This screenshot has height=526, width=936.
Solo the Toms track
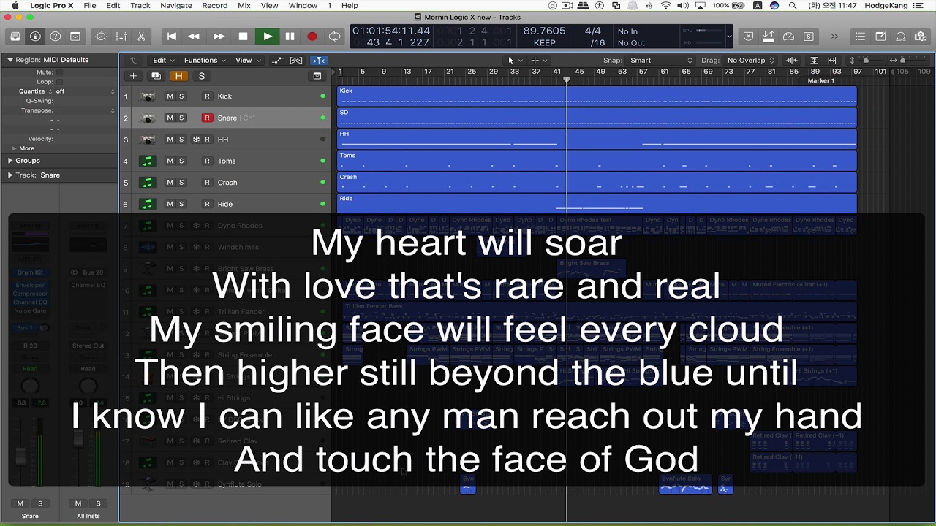pyautogui.click(x=181, y=161)
